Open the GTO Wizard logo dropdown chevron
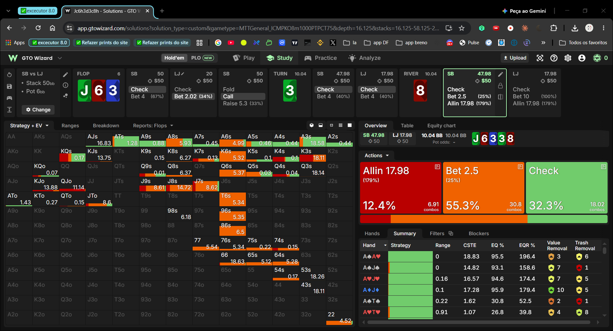 60,58
